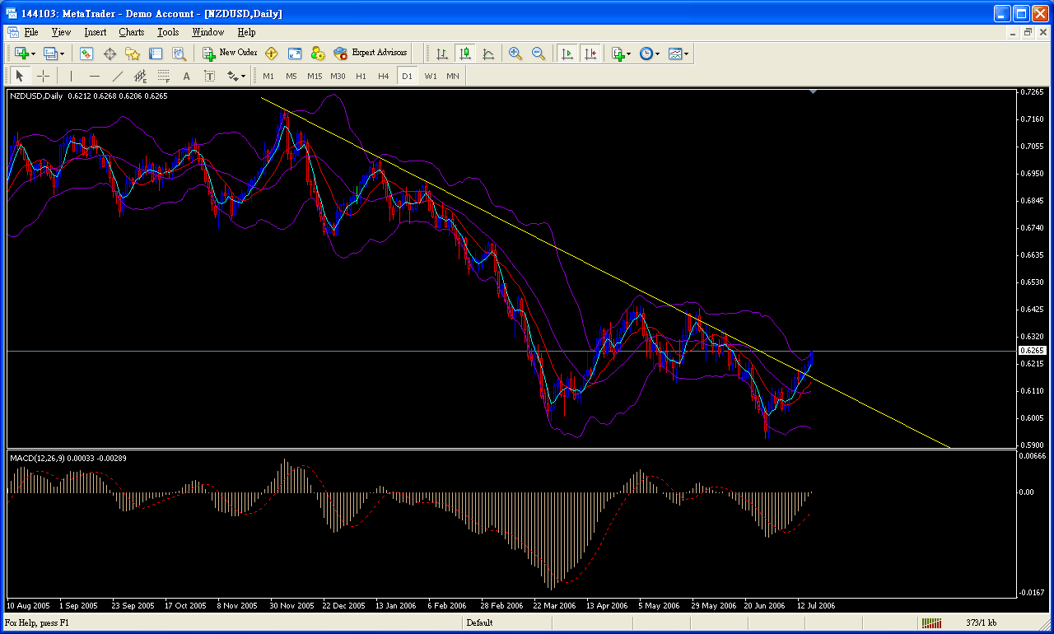Switch to line chart display
This screenshot has width=1054, height=634.
tap(488, 54)
